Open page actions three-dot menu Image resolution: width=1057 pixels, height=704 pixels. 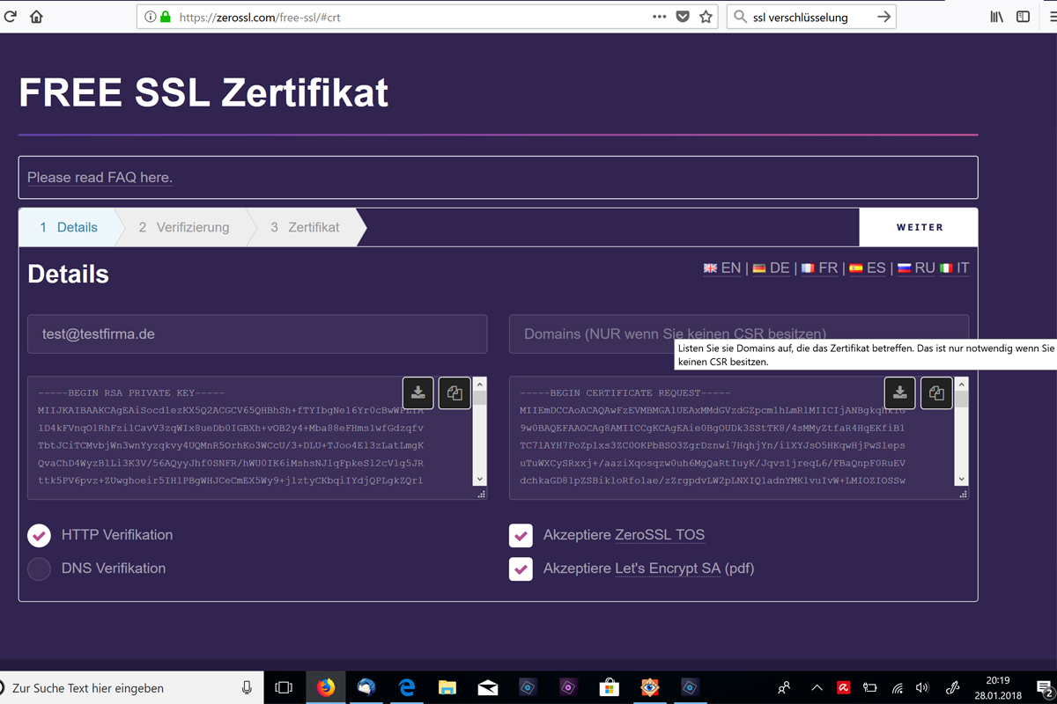659,17
